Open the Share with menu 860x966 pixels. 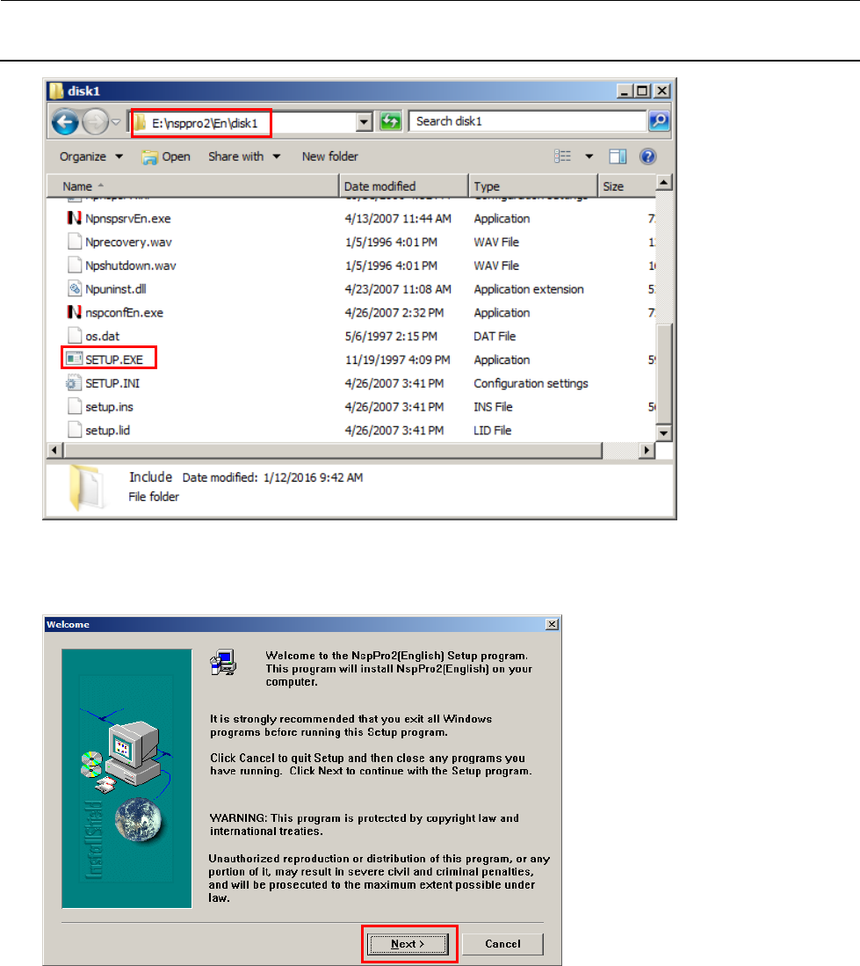(x=244, y=156)
